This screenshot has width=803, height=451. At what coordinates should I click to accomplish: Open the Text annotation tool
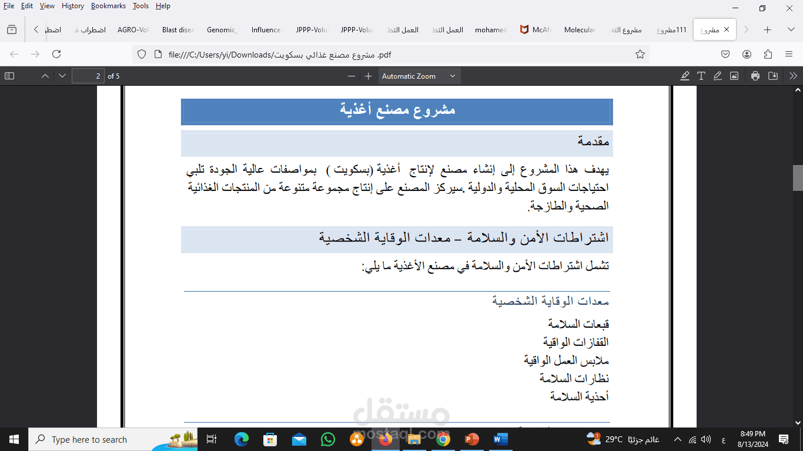point(701,75)
